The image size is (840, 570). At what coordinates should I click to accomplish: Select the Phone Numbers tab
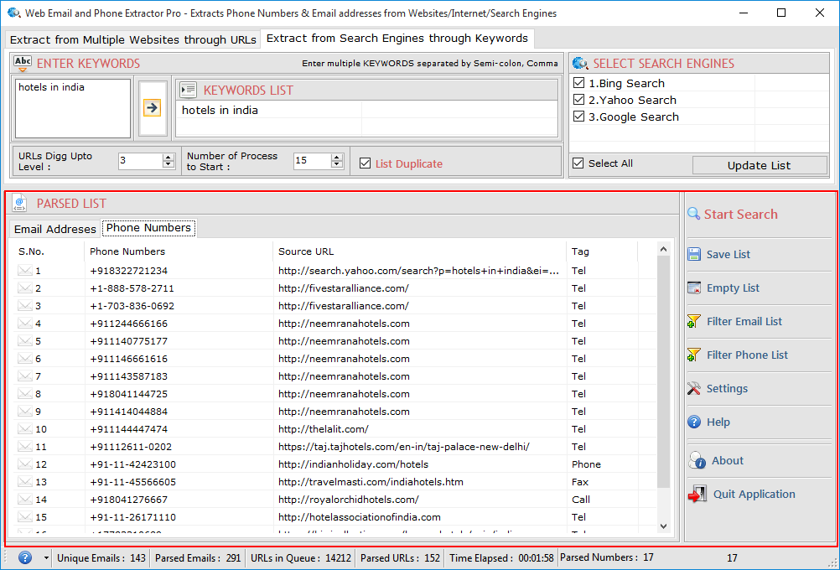coord(148,228)
